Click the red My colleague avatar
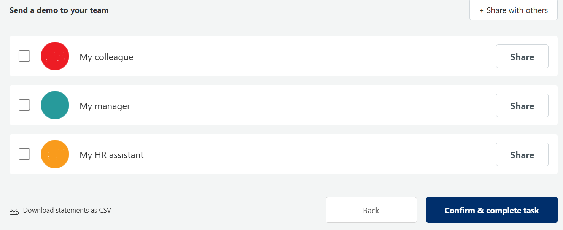The image size is (563, 230). coord(55,56)
